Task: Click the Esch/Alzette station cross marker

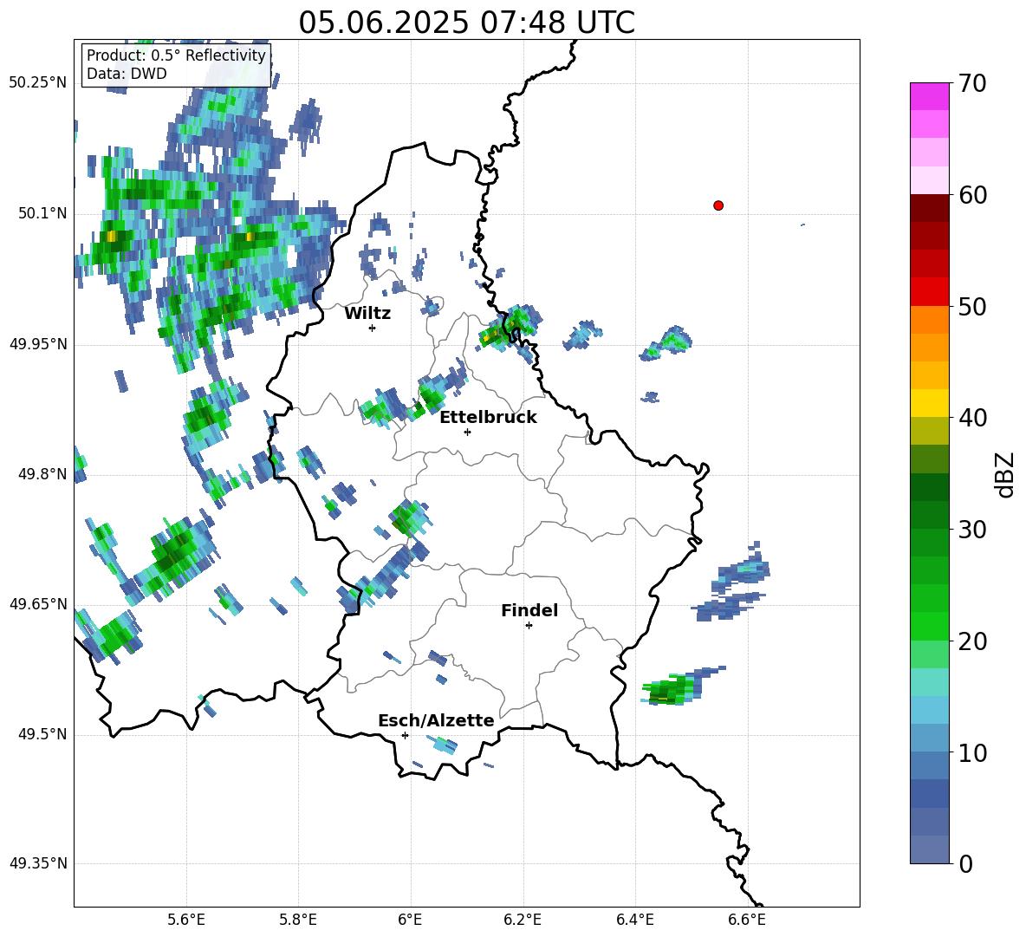Action: click(x=405, y=735)
